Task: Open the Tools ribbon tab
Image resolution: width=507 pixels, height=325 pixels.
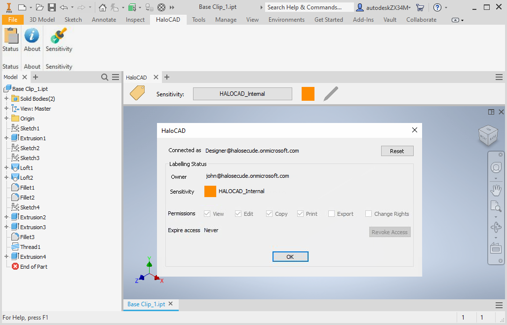Action: [198, 20]
